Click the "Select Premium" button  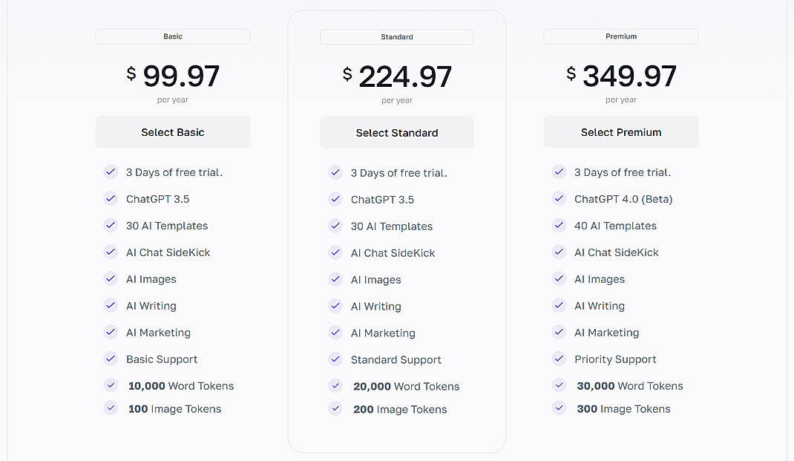(x=620, y=131)
